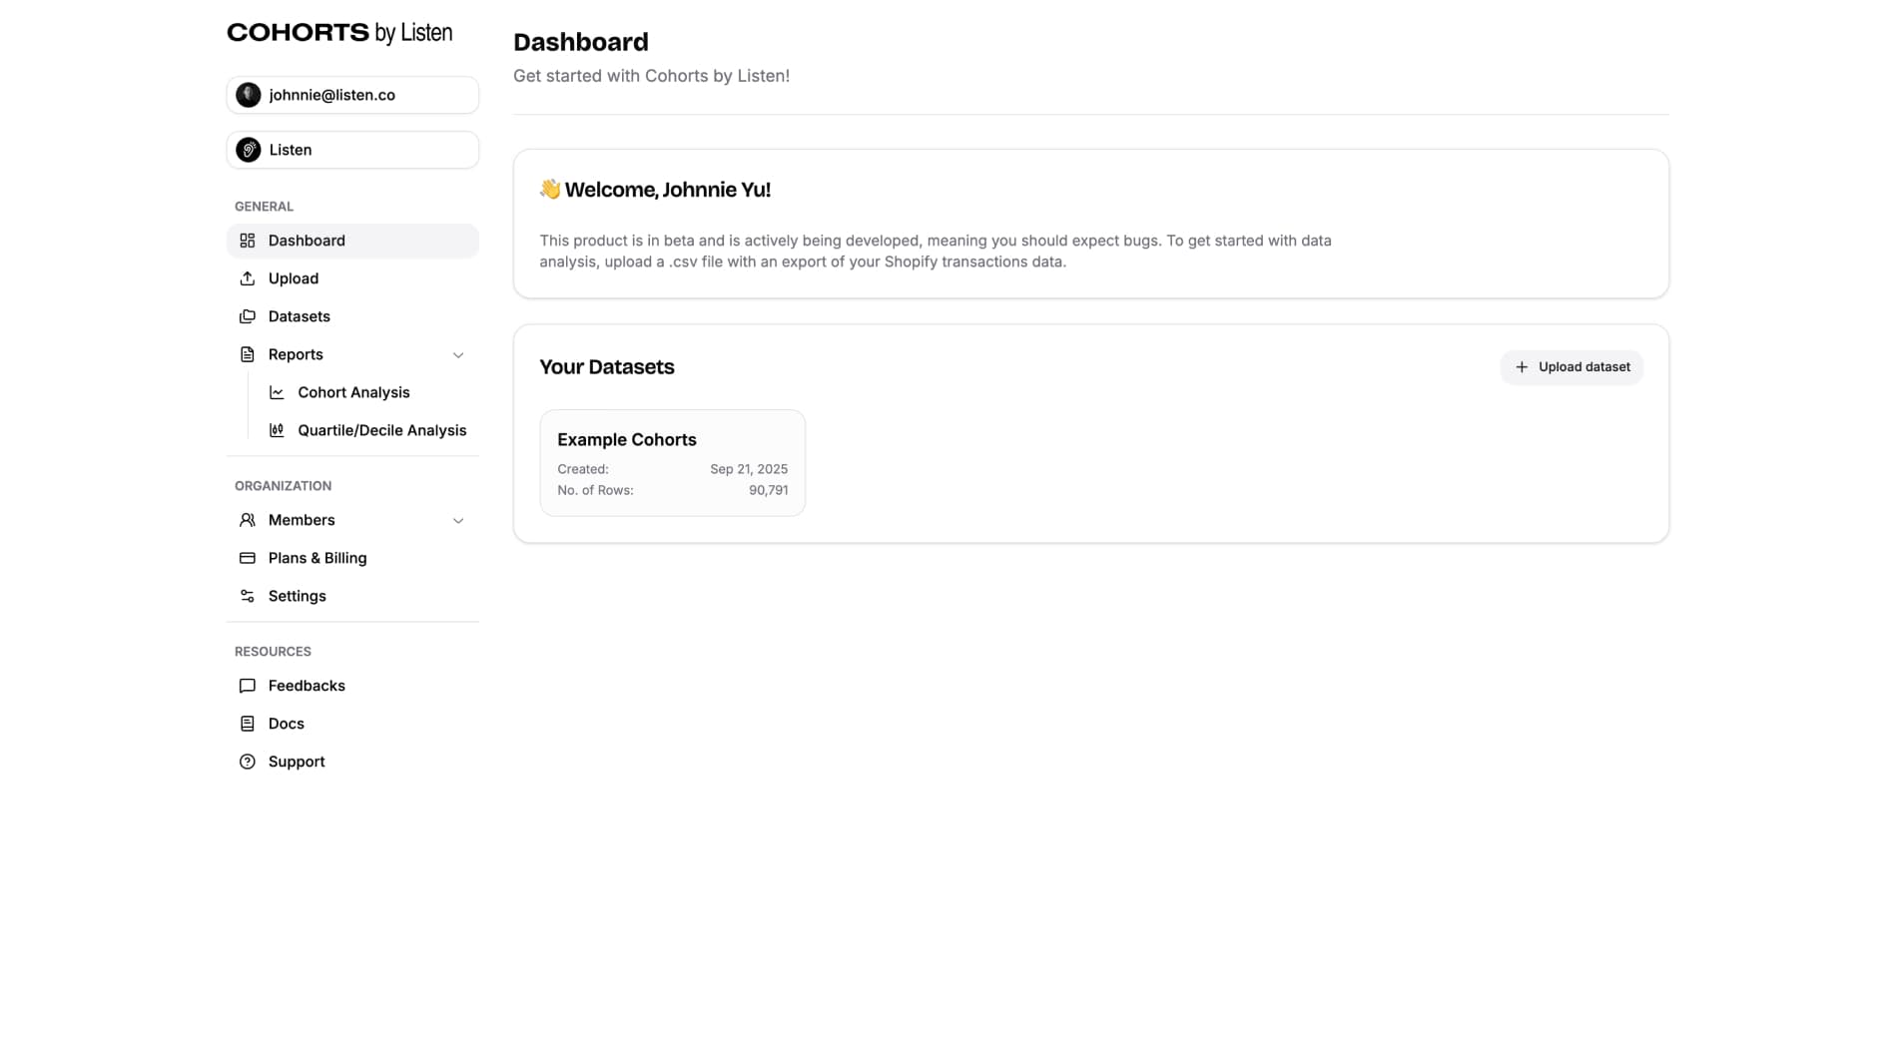Open the Cohort Analysis report

(353, 392)
